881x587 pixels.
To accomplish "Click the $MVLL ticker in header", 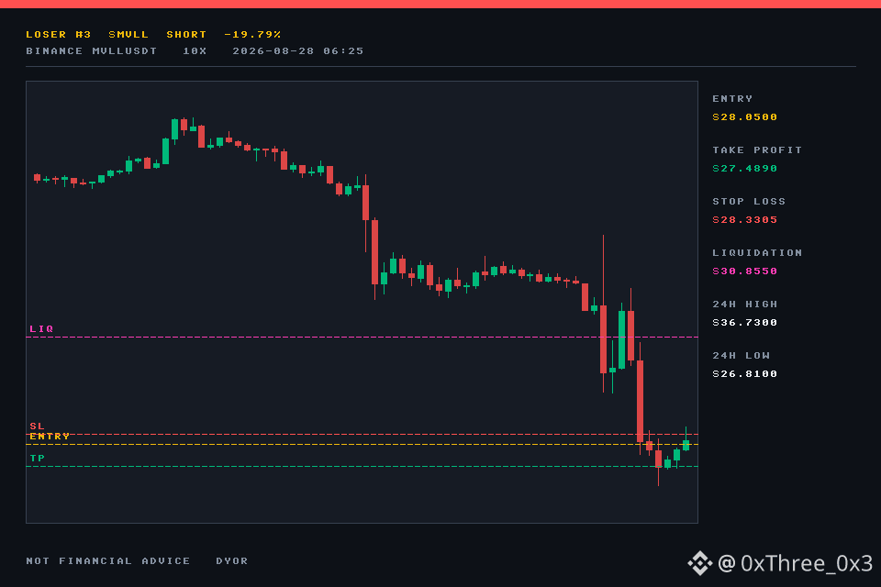I will [128, 34].
